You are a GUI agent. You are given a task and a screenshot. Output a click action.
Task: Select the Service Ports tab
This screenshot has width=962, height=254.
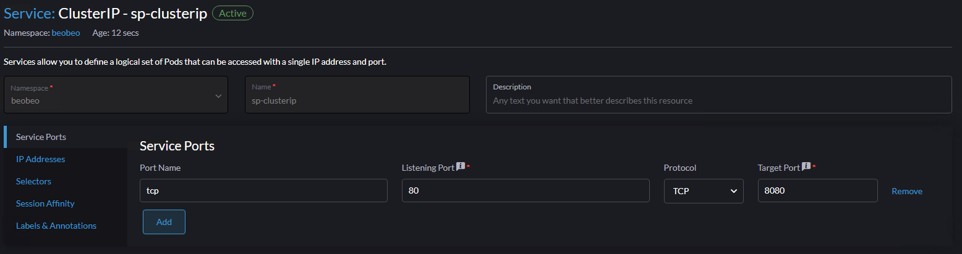coord(41,137)
